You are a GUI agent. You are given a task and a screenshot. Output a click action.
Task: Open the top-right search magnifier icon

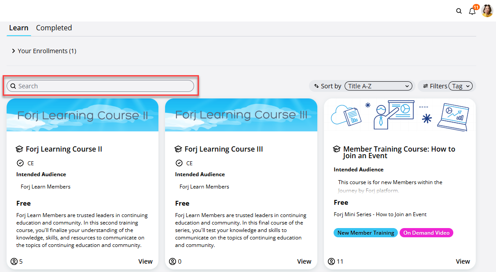tap(459, 11)
